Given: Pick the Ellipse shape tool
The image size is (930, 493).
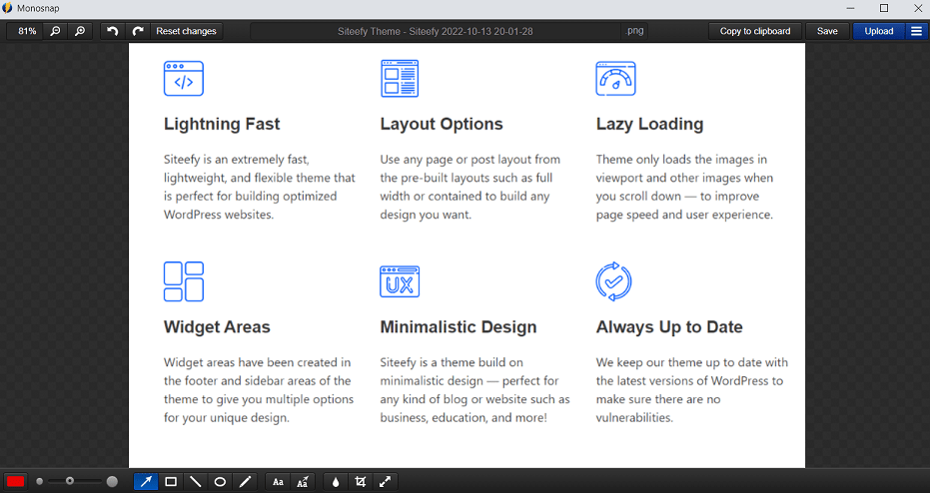Looking at the screenshot, I should coord(220,482).
